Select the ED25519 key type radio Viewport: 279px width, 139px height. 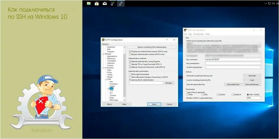[x=233, y=95]
